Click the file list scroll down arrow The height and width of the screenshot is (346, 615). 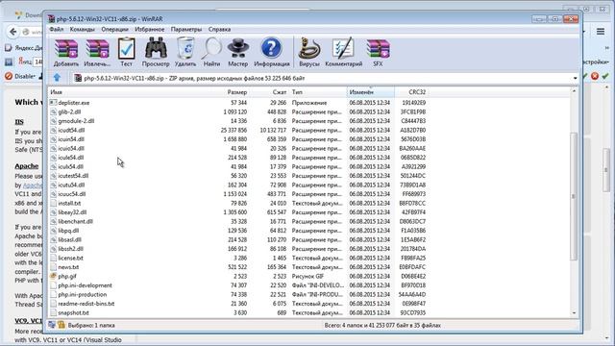pyautogui.click(x=574, y=313)
